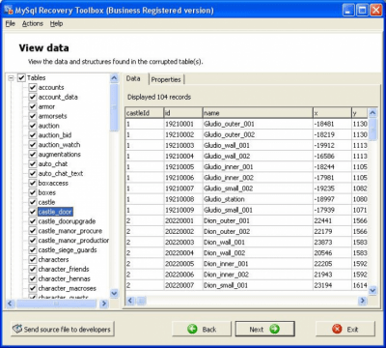Image resolution: width=386 pixels, height=348 pixels.
Task: Toggle the Tables root checkbox
Action: click(21, 77)
